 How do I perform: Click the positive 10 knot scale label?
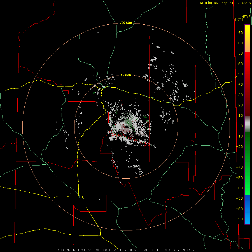[241, 116]
